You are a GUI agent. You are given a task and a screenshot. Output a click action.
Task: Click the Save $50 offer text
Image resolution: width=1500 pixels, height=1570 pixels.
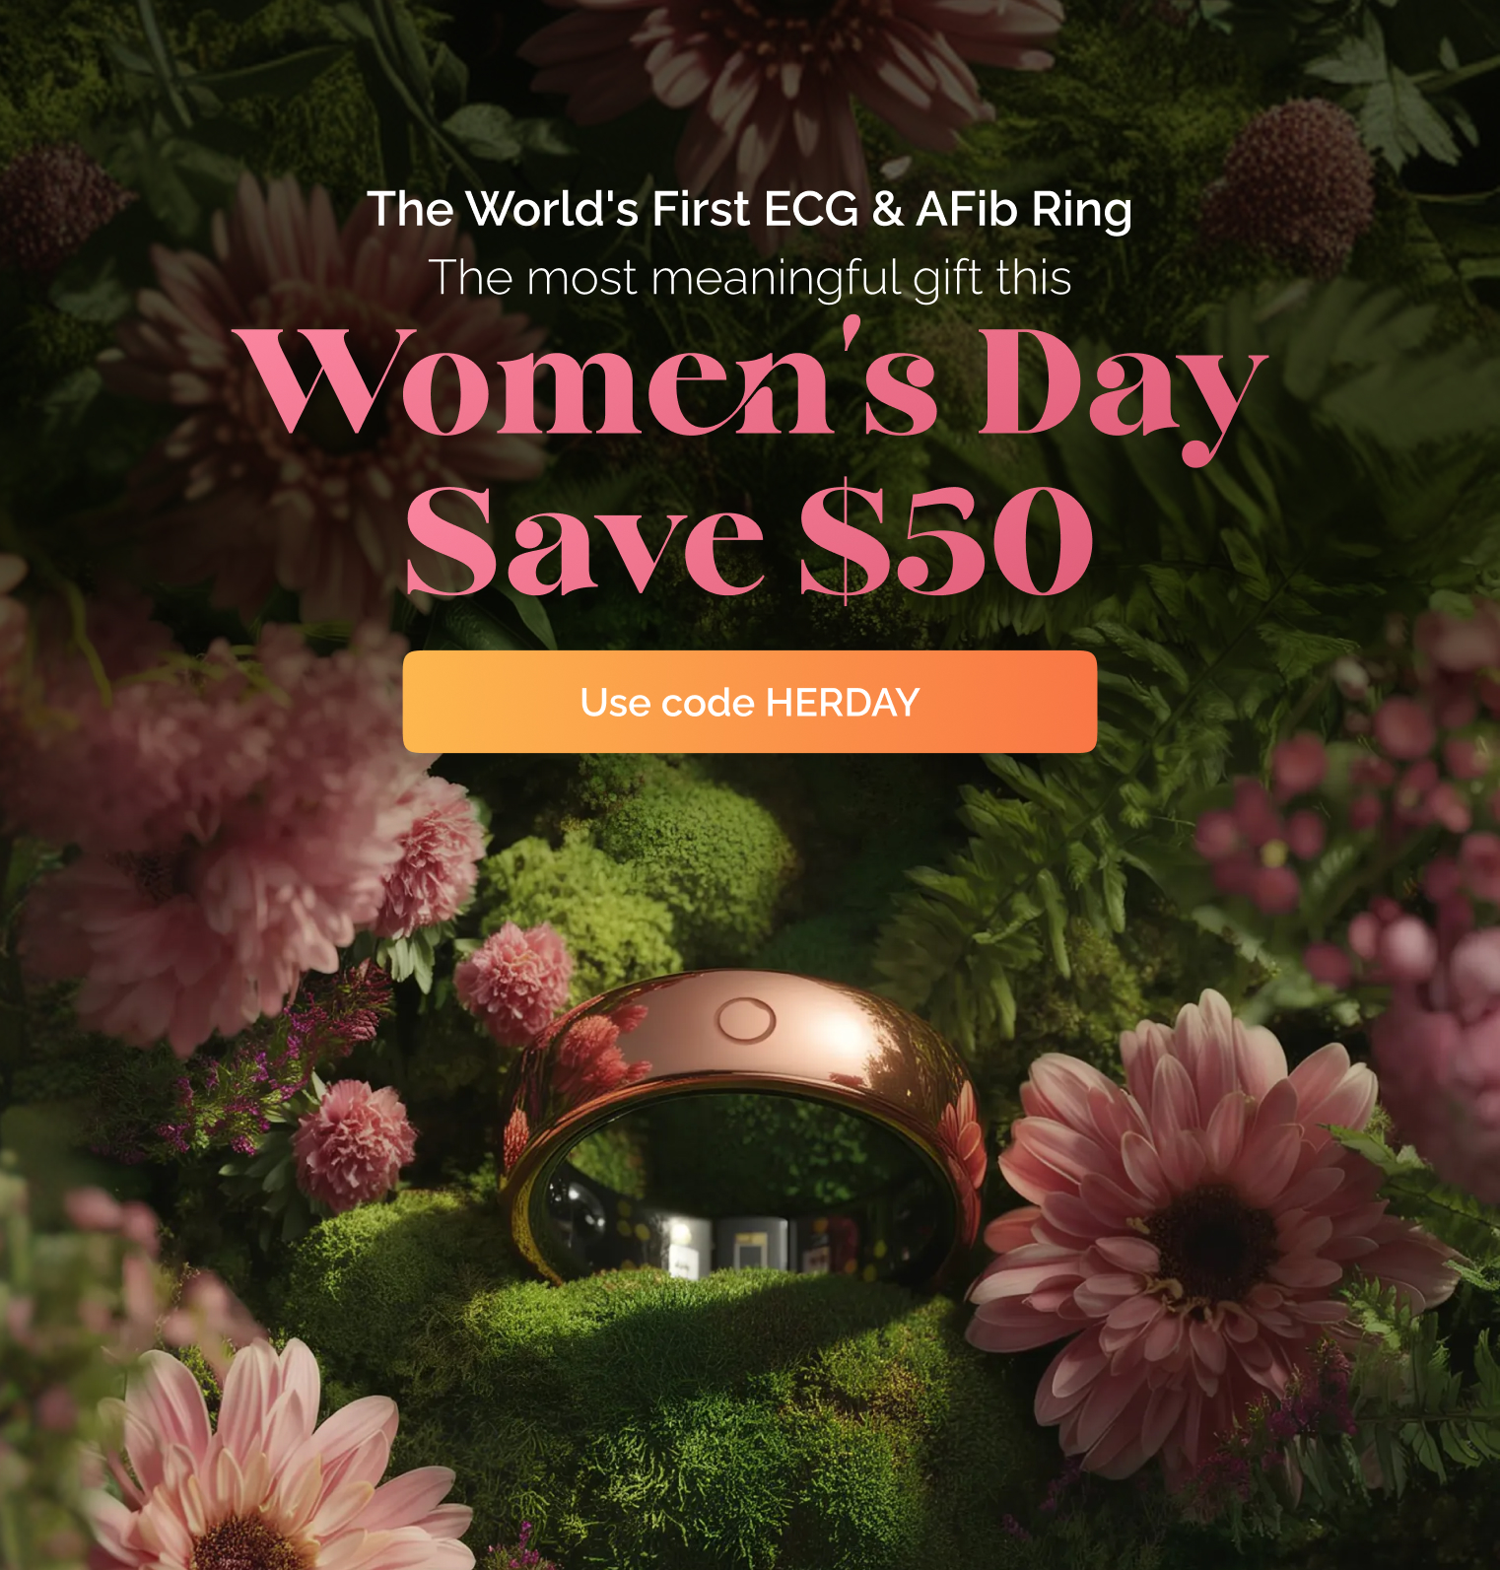point(749,542)
